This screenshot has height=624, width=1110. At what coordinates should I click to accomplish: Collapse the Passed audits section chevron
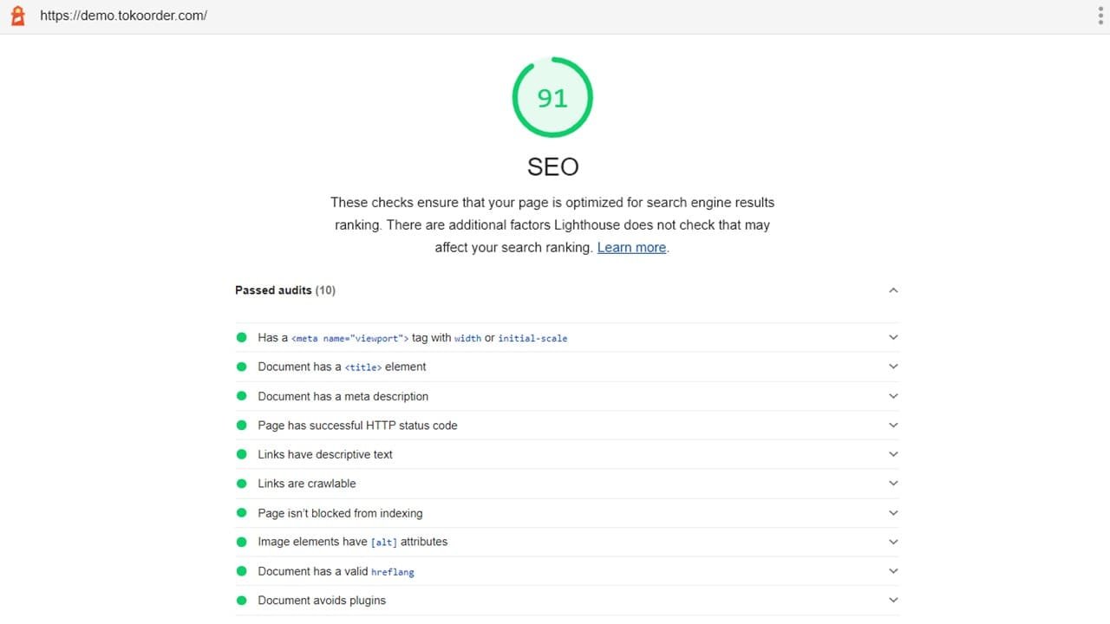[893, 290]
